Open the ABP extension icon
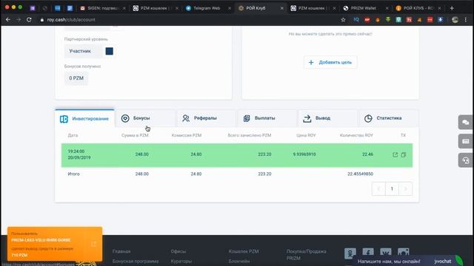 (367, 20)
